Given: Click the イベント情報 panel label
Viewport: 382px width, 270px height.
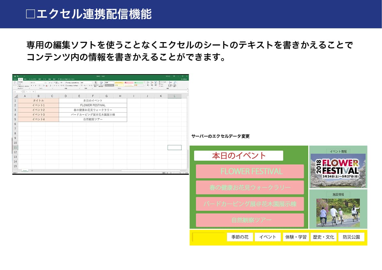Looking at the screenshot, I should 338,151.
